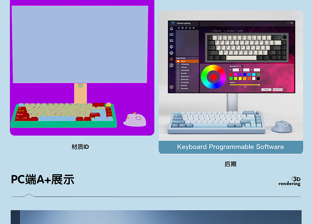
Task: Pick the bright green color swatch
Action: coord(231,79)
